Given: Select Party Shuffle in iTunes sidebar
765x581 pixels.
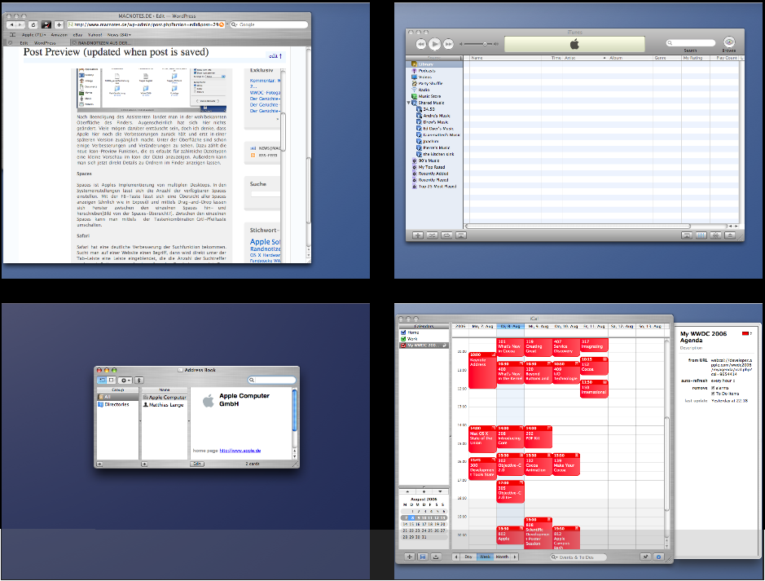Looking at the screenshot, I should click(x=434, y=83).
